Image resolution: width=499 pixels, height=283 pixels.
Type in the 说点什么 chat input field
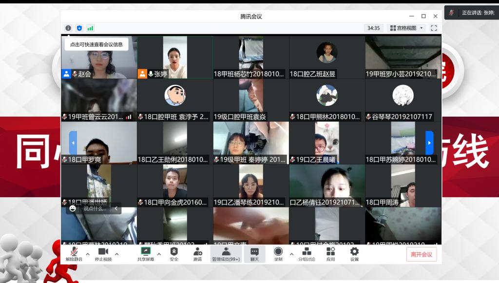pos(95,208)
